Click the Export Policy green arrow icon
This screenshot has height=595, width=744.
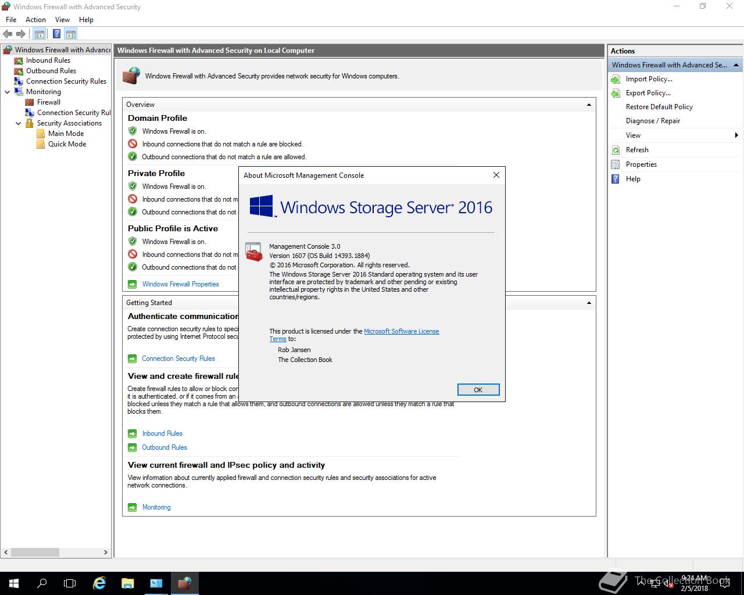click(x=616, y=93)
